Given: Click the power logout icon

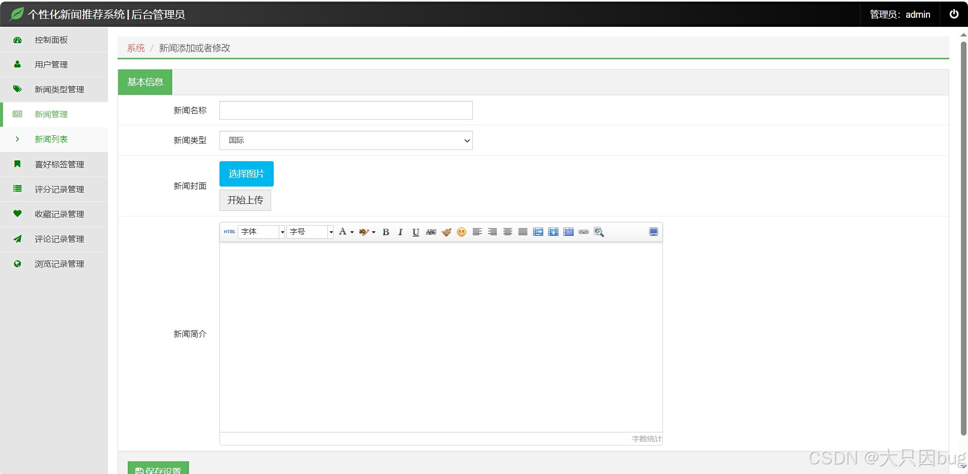Looking at the screenshot, I should point(954,14).
